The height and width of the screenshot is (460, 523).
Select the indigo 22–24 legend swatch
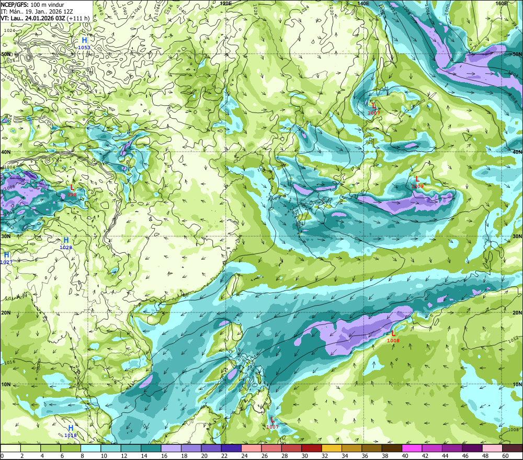click(x=231, y=448)
